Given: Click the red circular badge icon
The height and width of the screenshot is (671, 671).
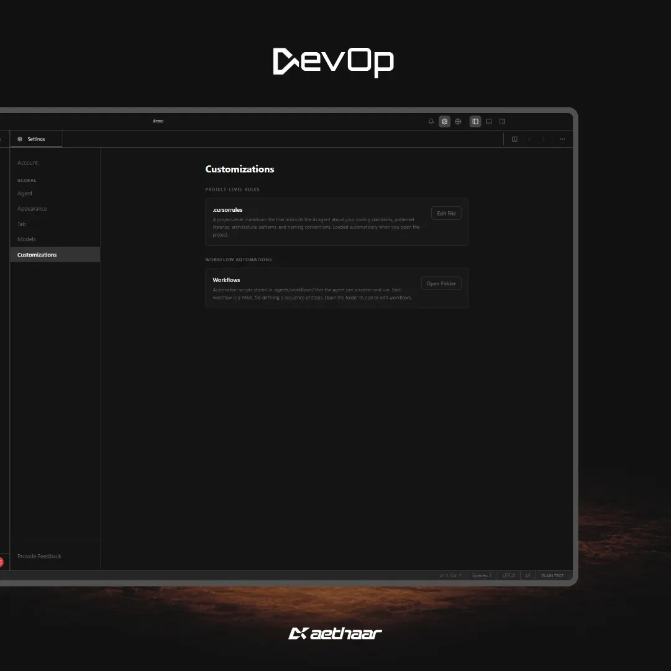Looking at the screenshot, I should click(x=1, y=562).
